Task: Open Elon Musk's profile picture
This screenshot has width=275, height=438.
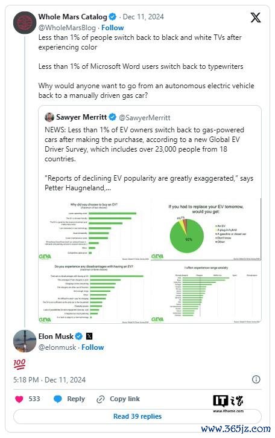Action: (25, 341)
